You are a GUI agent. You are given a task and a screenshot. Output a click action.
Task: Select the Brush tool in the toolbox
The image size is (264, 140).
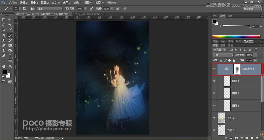10,35
